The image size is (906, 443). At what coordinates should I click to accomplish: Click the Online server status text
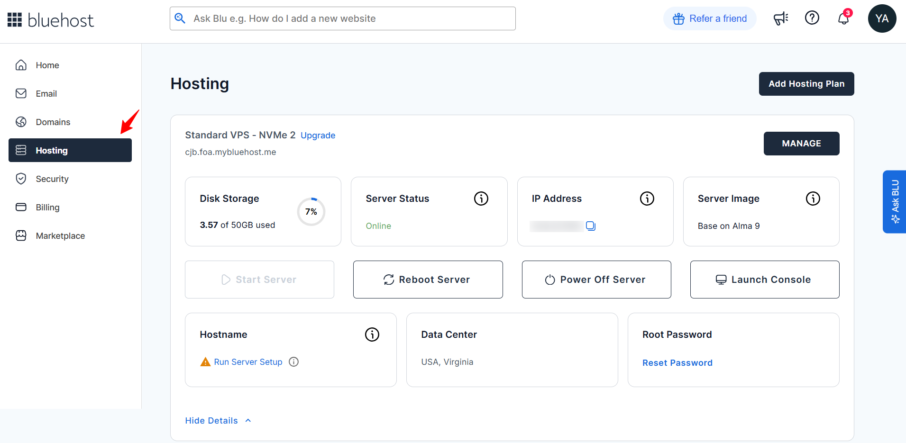378,226
